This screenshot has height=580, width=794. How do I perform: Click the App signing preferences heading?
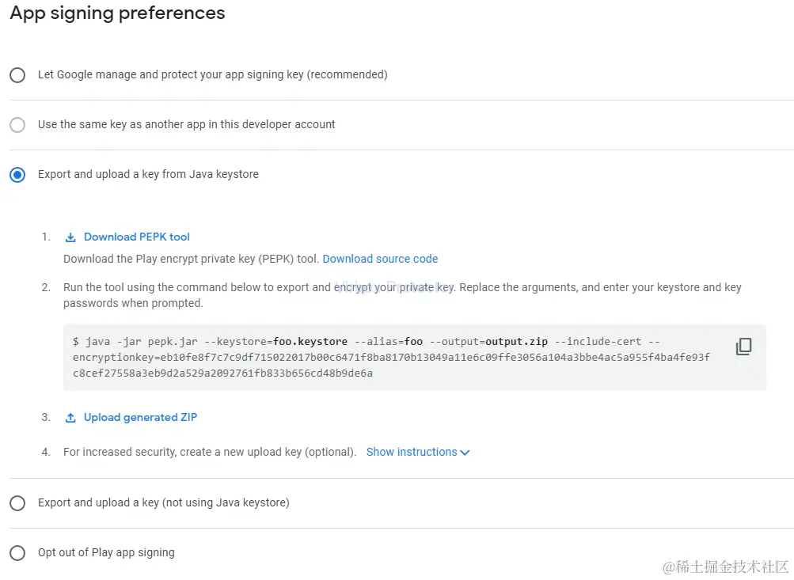coord(117,13)
